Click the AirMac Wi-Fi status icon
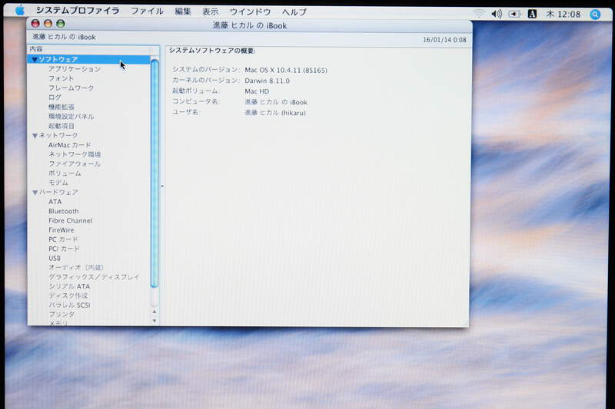The height and width of the screenshot is (409, 615). point(478,14)
